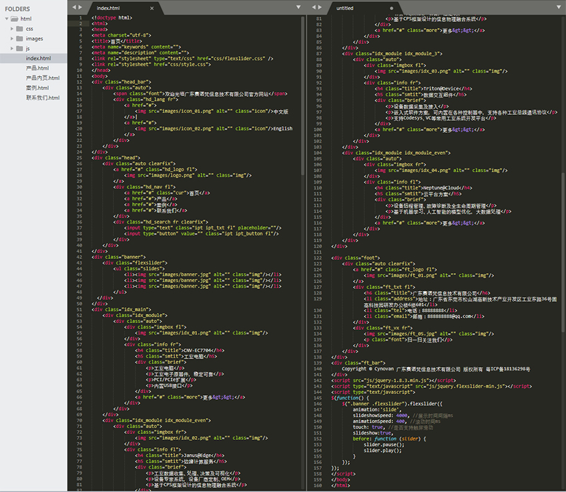566x492 pixels.
Task: Go to next tab in right pane
Action: coord(320,7)
